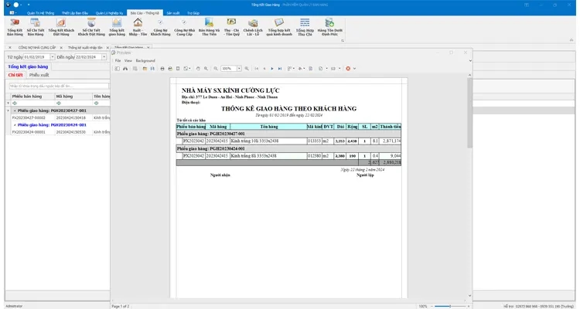Open the Báo Cáo - Thống Kê ribbon tab

[x=142, y=13]
